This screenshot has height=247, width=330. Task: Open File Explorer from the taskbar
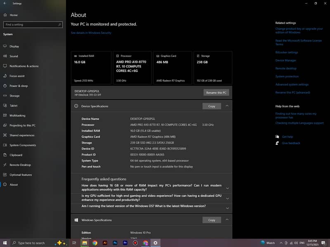[85, 243]
